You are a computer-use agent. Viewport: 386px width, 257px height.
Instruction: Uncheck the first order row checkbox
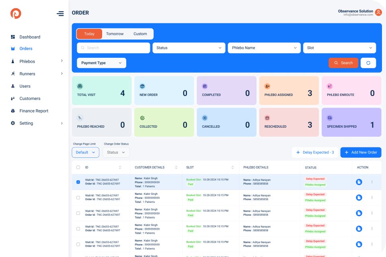point(78,182)
